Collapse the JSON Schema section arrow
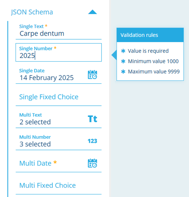The width and height of the screenshot is (189, 197). coord(92,12)
